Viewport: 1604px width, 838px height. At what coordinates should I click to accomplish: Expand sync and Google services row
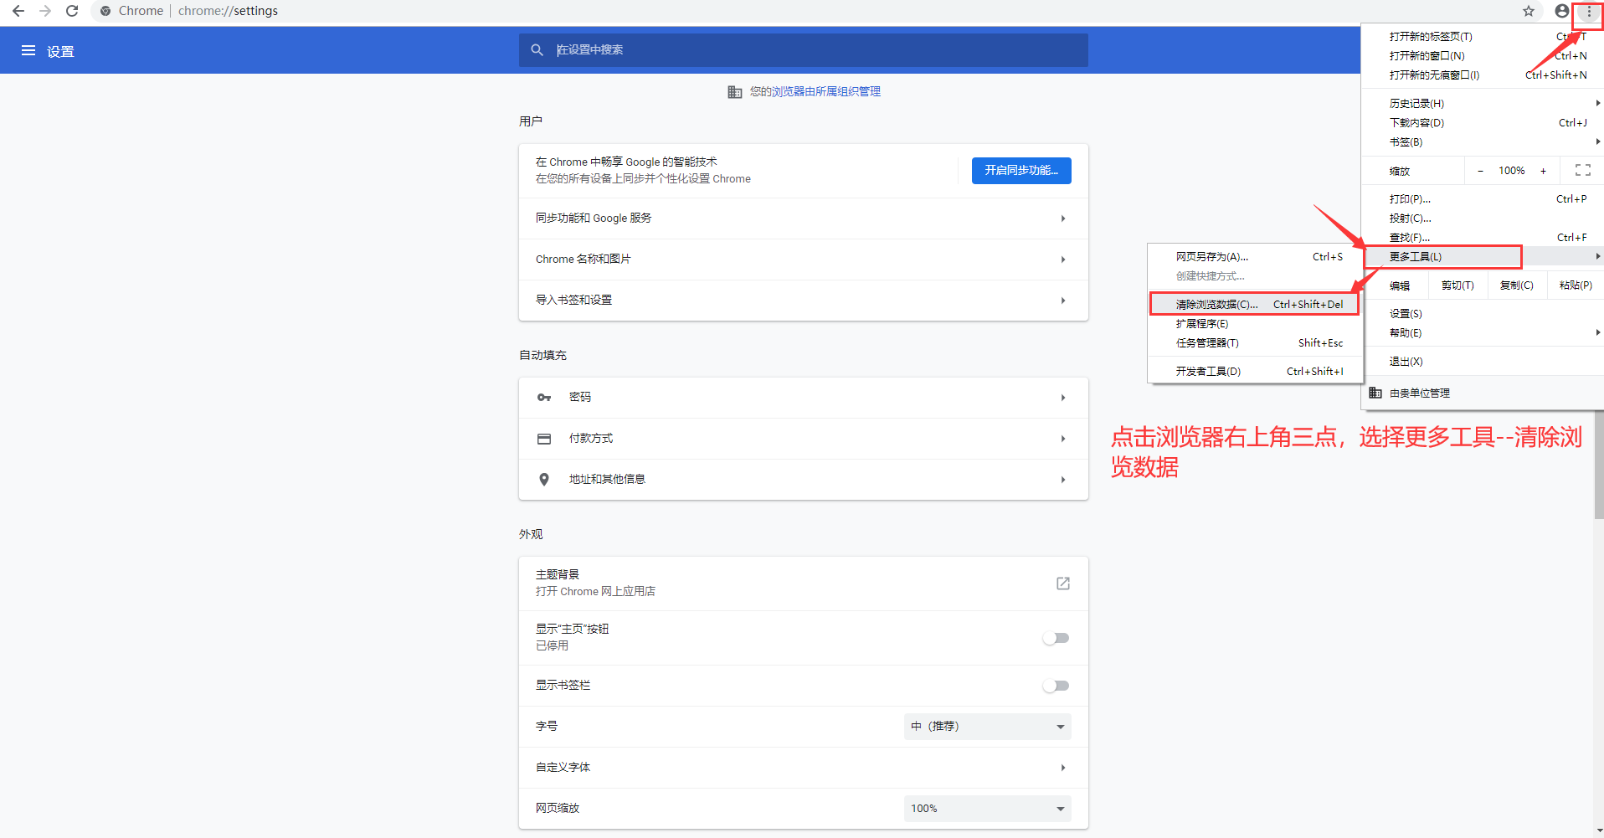pos(803,218)
